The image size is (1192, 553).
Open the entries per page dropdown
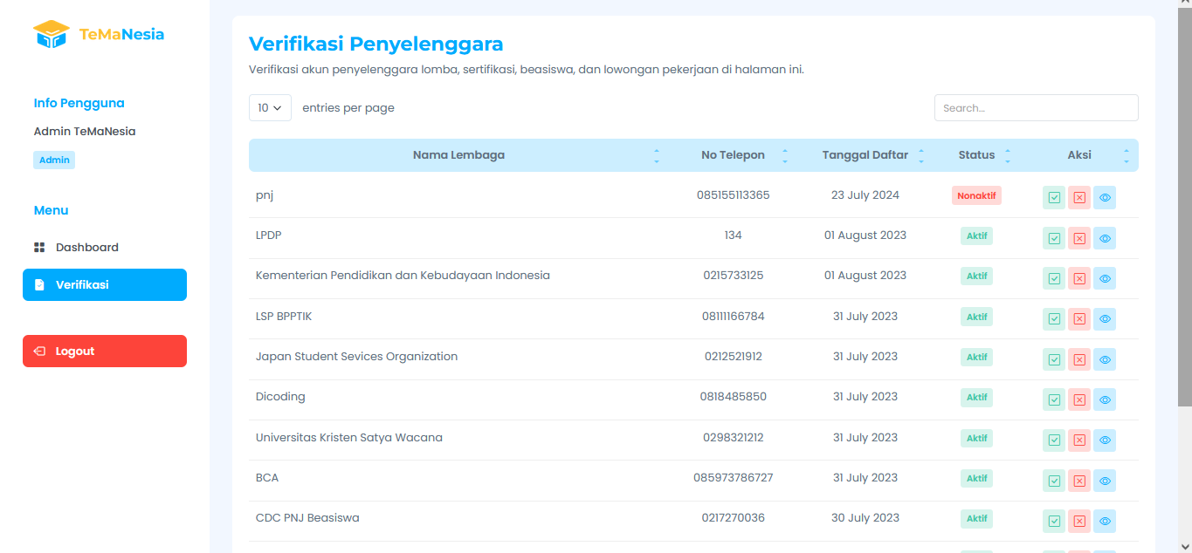click(270, 108)
